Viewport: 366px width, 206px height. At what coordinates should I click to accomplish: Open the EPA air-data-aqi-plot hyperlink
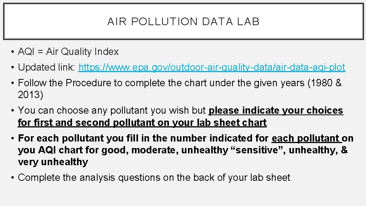[x=212, y=68]
